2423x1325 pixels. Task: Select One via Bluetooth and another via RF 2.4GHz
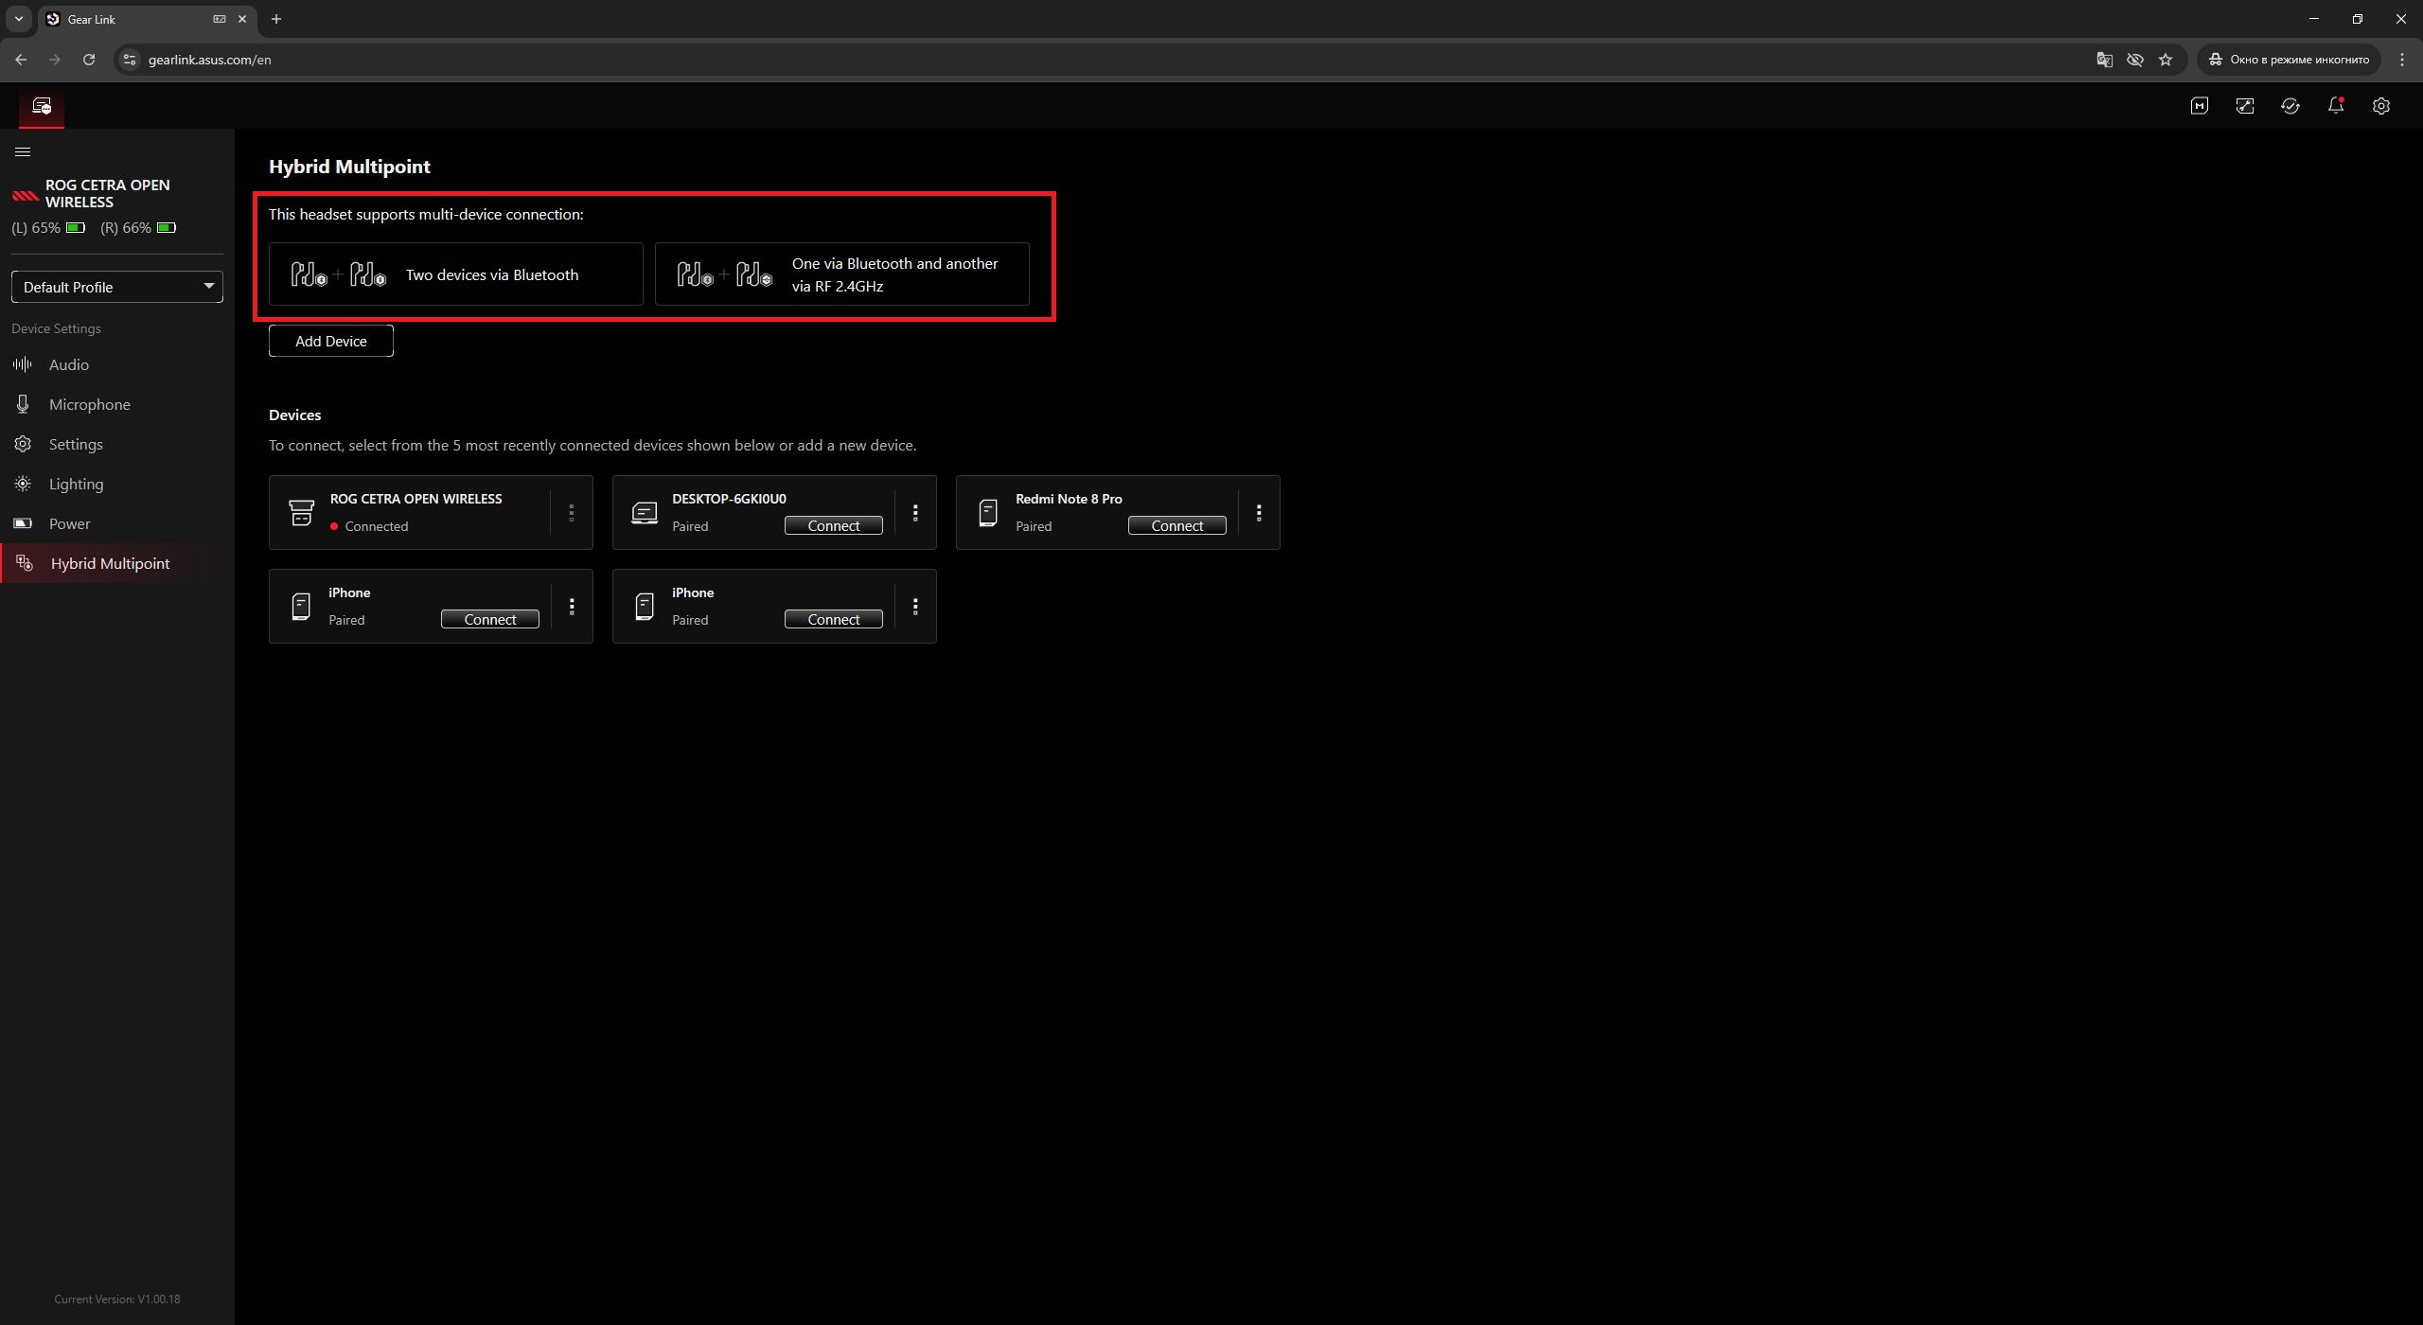[x=842, y=274]
